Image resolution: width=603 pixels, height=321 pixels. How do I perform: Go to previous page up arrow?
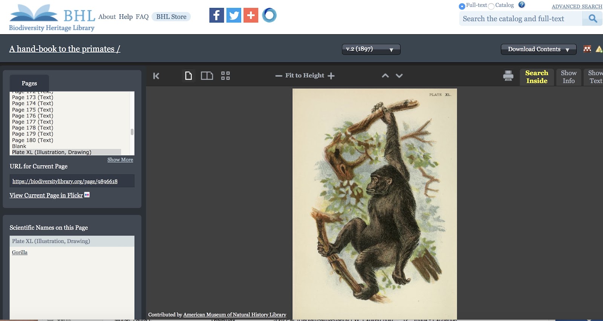[385, 76]
